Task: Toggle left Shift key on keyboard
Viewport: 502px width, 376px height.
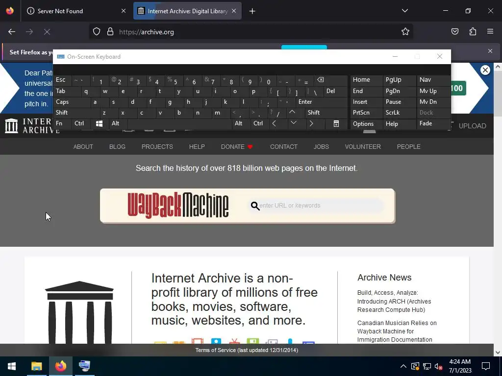Action: [76, 113]
